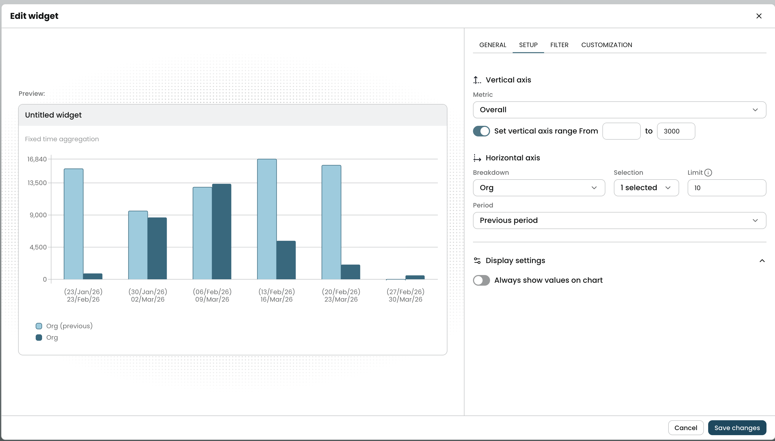The width and height of the screenshot is (775, 441).
Task: Click the Preview: label
Action: point(31,94)
